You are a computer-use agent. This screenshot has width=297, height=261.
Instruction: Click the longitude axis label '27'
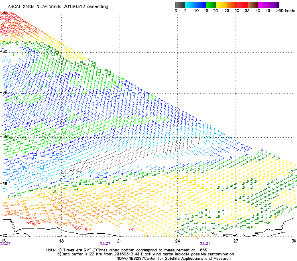click(236, 241)
